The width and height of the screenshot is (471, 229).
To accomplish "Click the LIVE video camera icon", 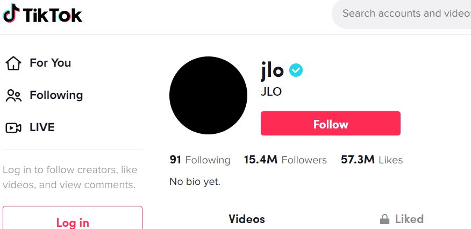I will 13,128.
